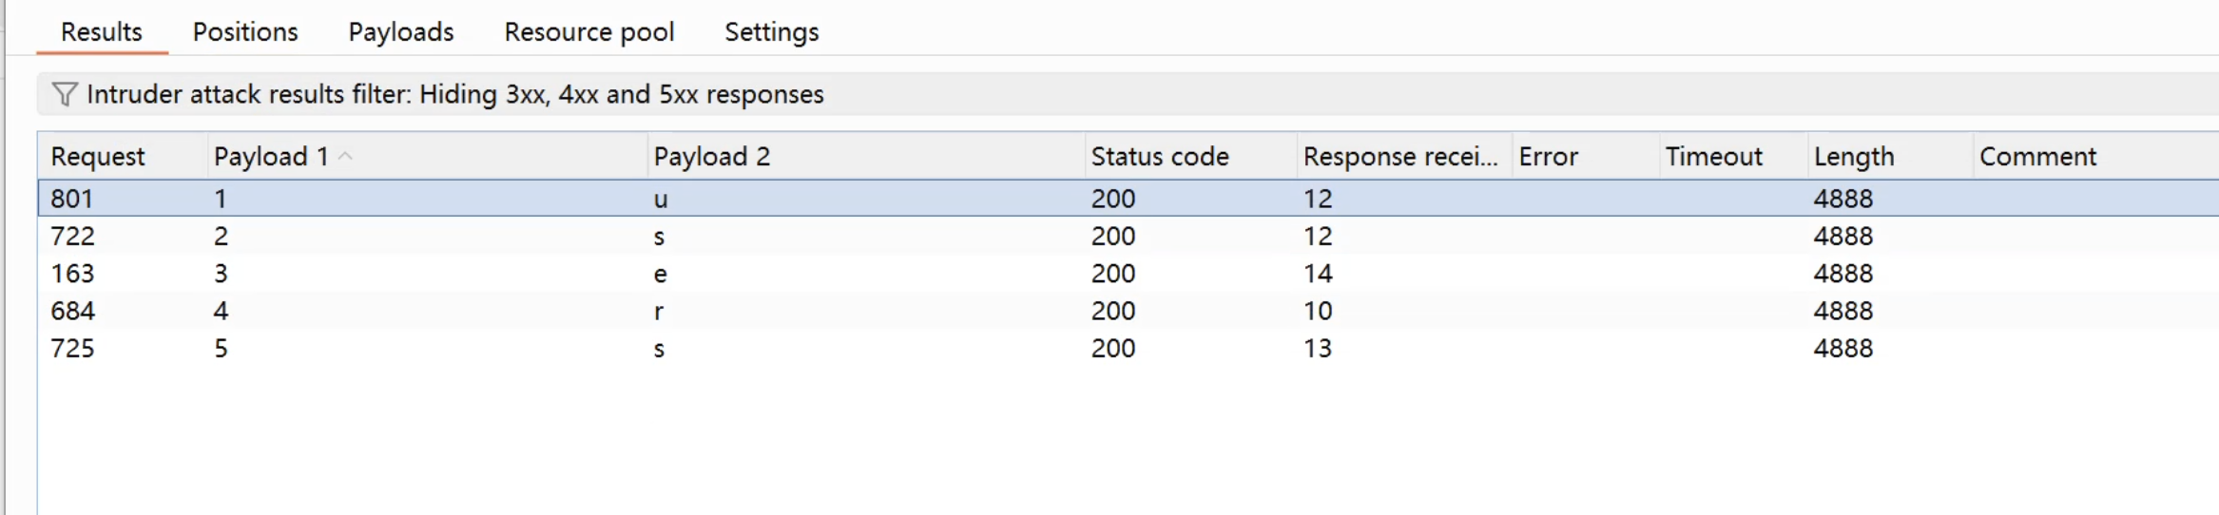Open the Intruder attack results filter bar
Screen dimensions: 2219x515
coord(454,95)
